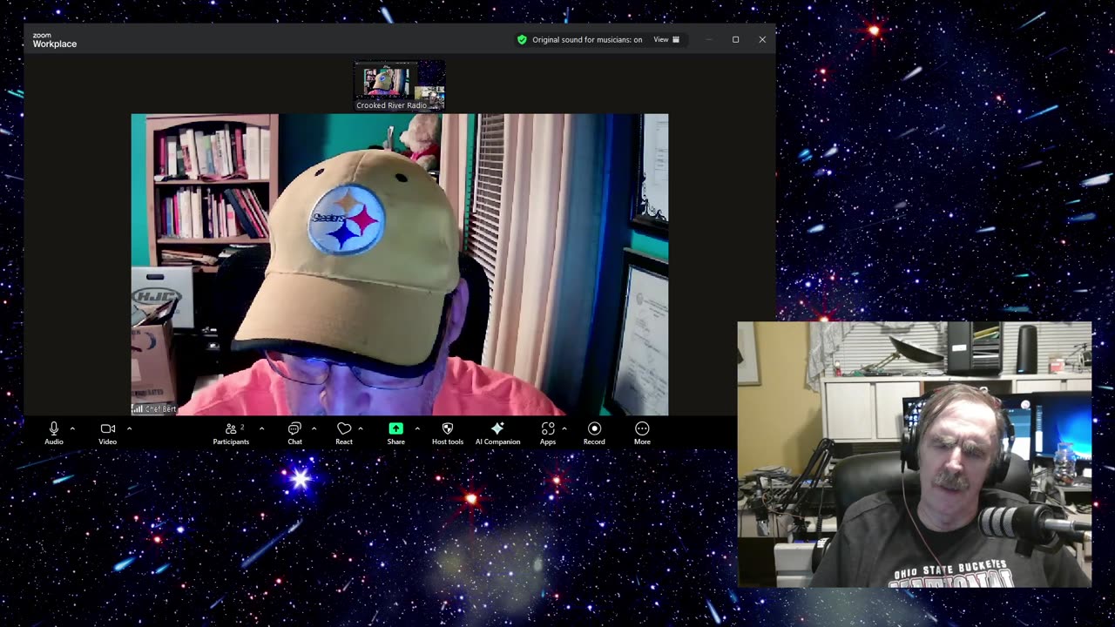The height and width of the screenshot is (627, 1115).
Task: Open the More options menu
Action: pyautogui.click(x=642, y=433)
